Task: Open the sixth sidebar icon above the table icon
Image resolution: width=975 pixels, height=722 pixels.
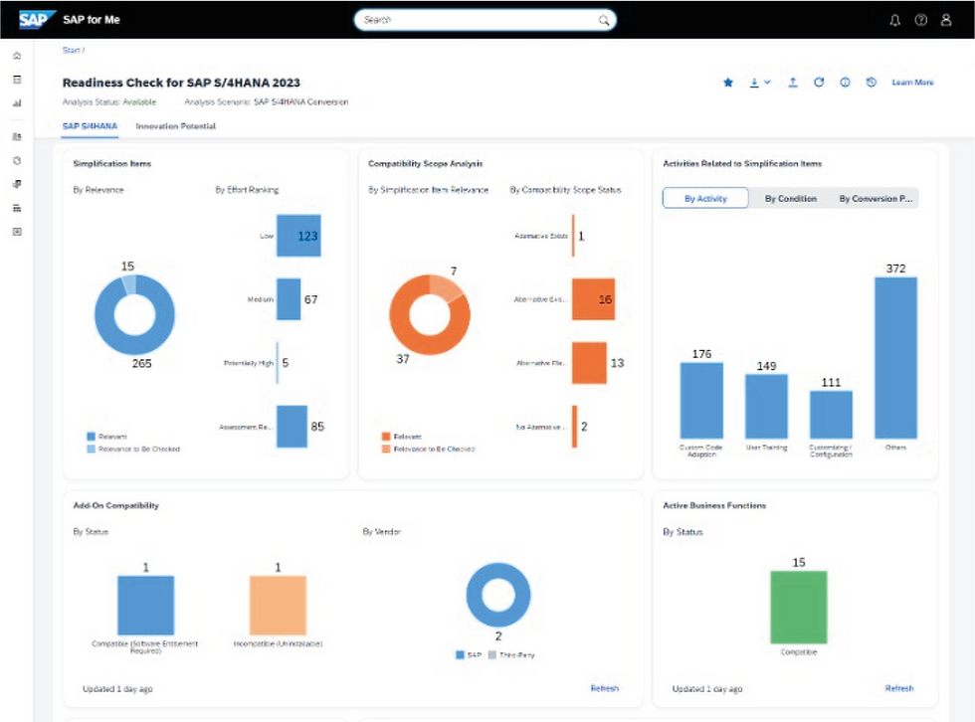Action: (18, 184)
